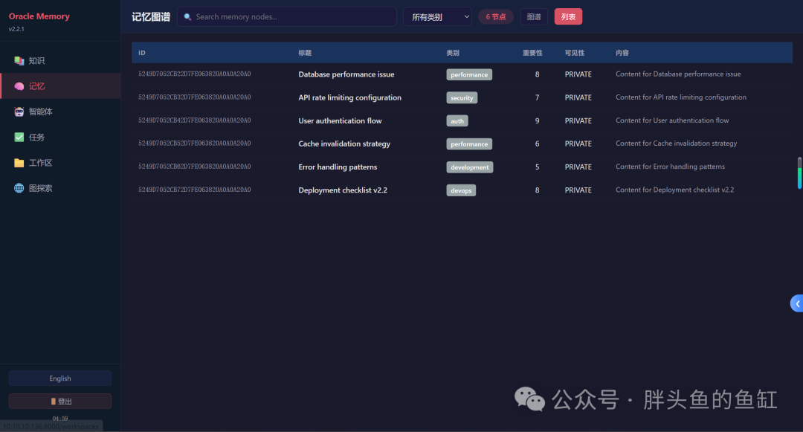The image size is (803, 432).
Task: Click the 类别 column header
Action: pos(453,53)
